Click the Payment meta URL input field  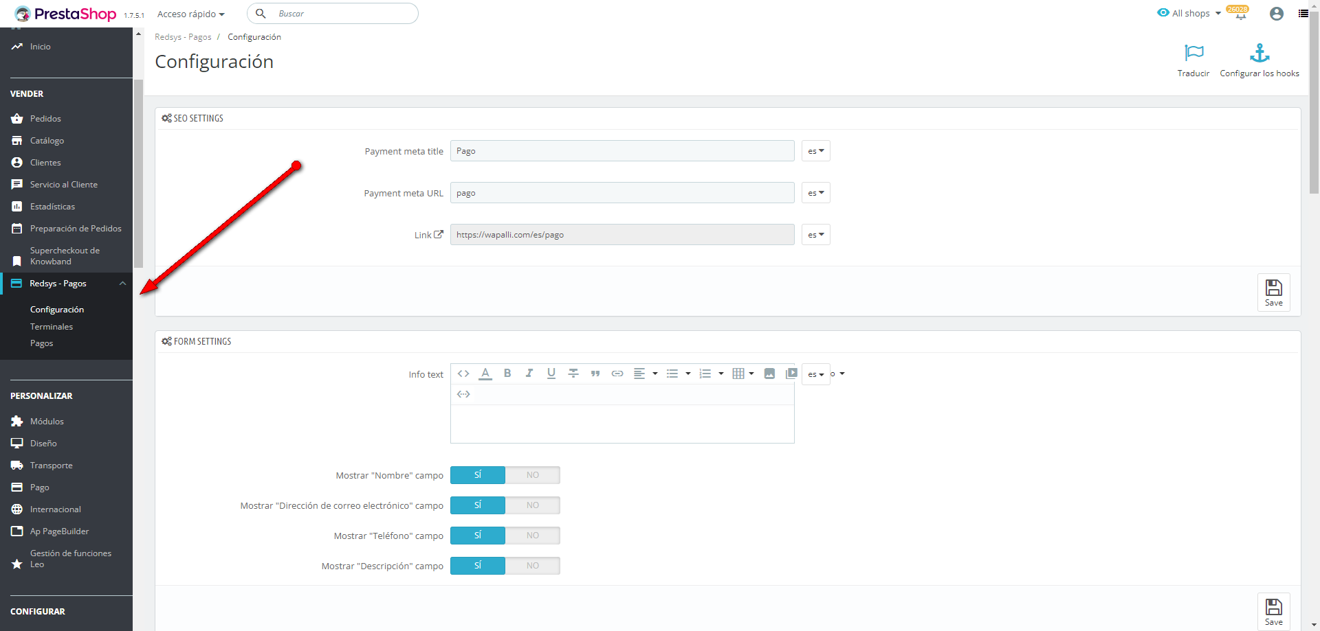coord(622,193)
